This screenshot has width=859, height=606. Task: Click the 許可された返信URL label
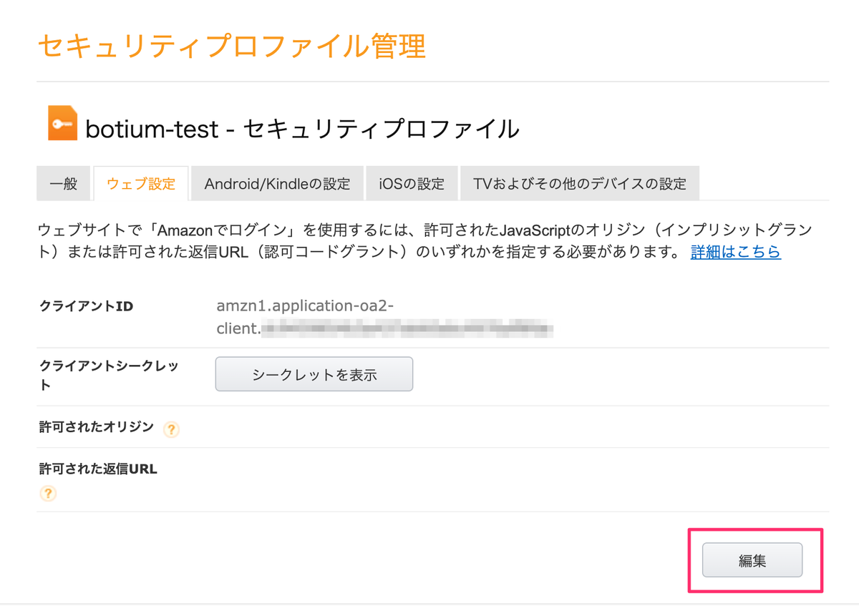98,469
